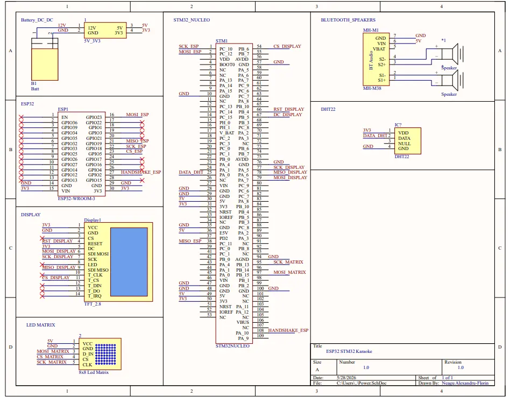Screen dimensions: 510x397
Task: Click the VBAT pin name on the BT module
Action: (x=379, y=49)
